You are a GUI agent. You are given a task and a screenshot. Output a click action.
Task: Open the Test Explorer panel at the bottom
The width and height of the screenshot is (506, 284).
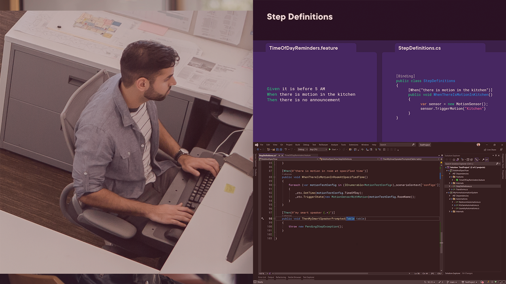tap(309, 277)
